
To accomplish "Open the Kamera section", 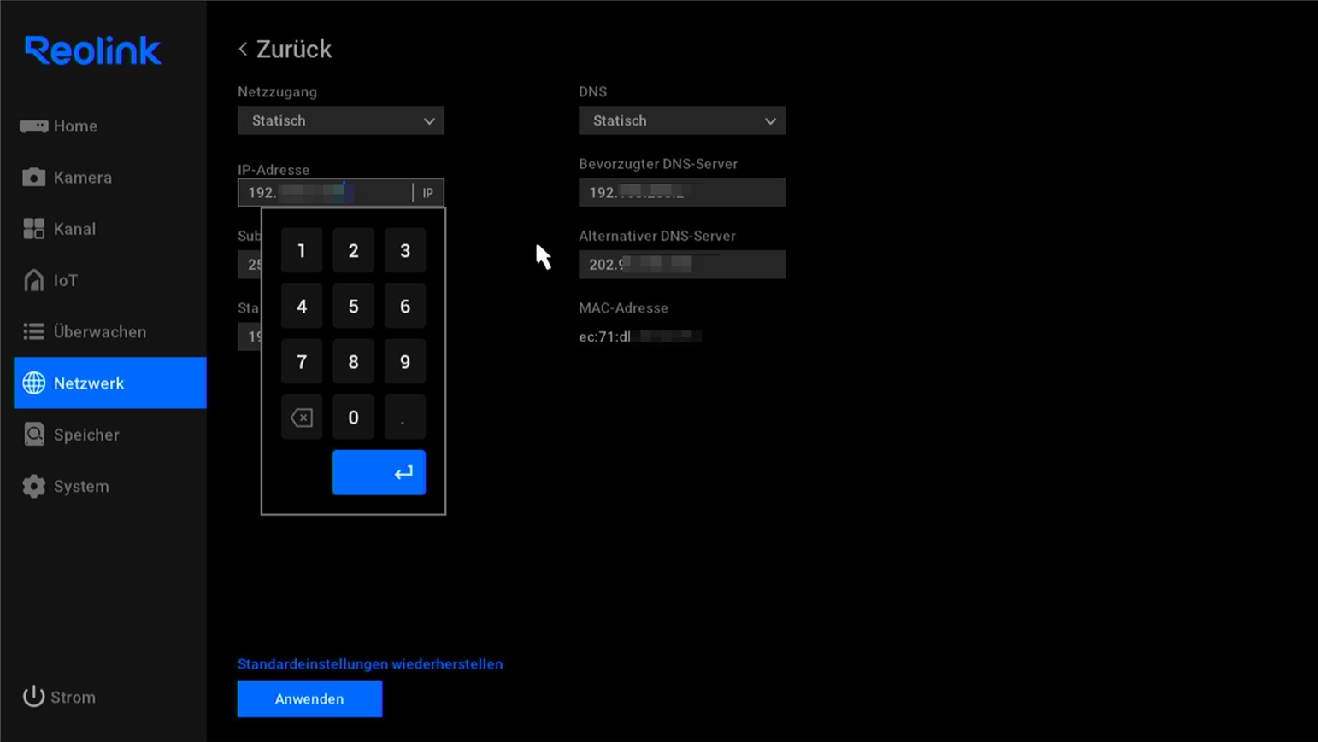I will (110, 178).
